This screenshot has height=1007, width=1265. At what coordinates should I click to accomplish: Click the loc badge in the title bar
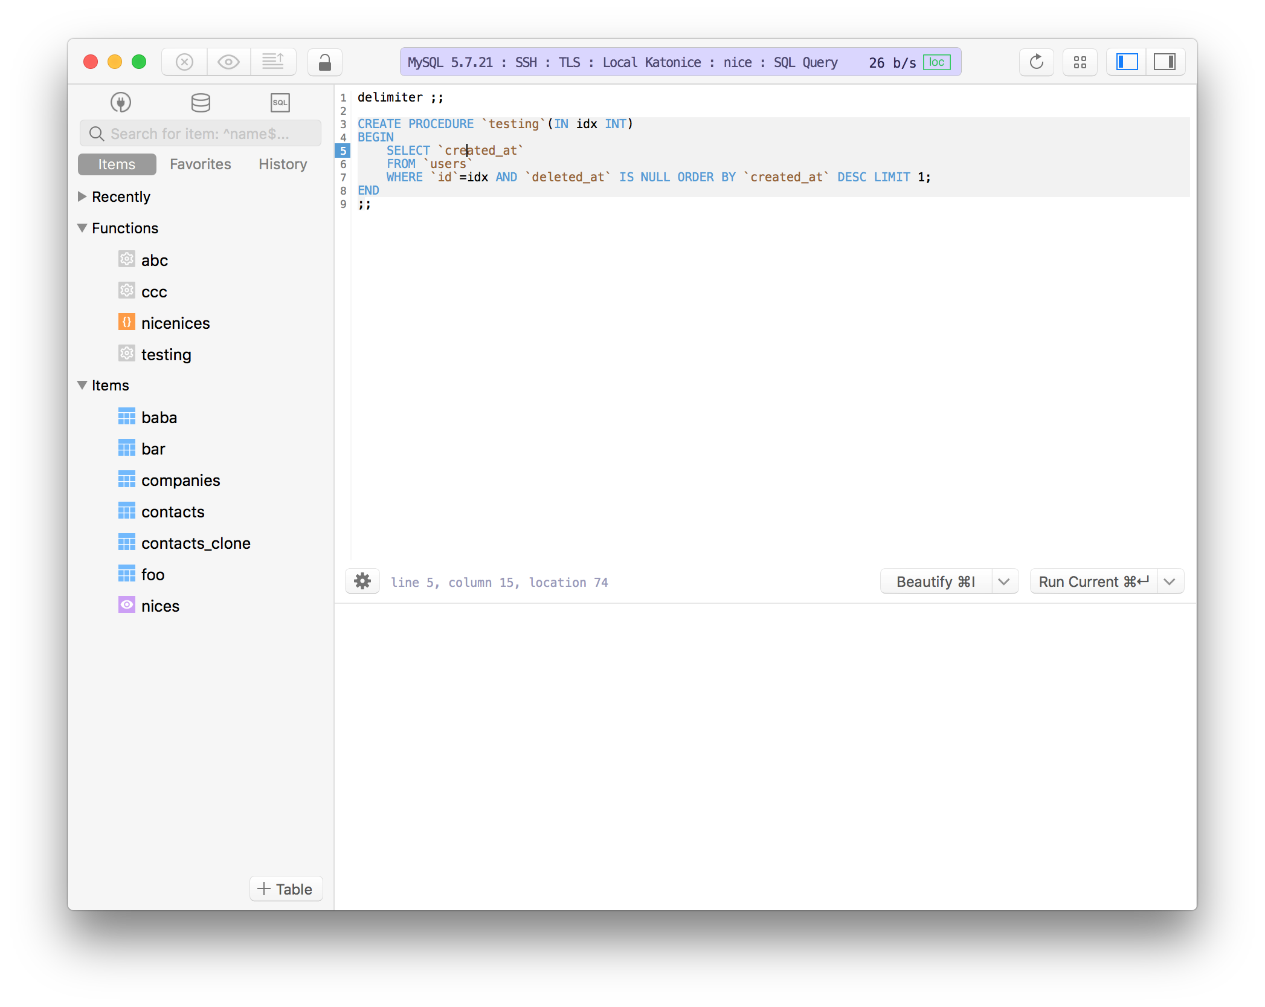point(936,62)
